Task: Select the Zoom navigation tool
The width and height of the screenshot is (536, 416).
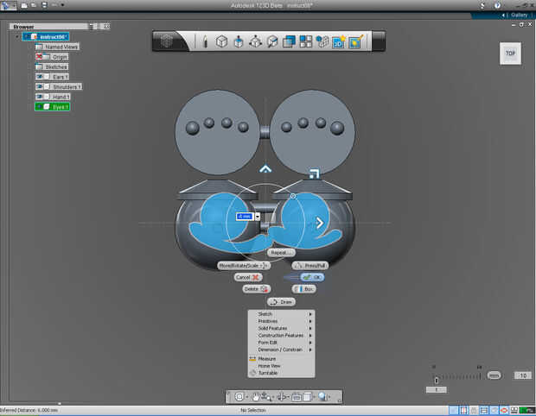Action: click(x=266, y=396)
